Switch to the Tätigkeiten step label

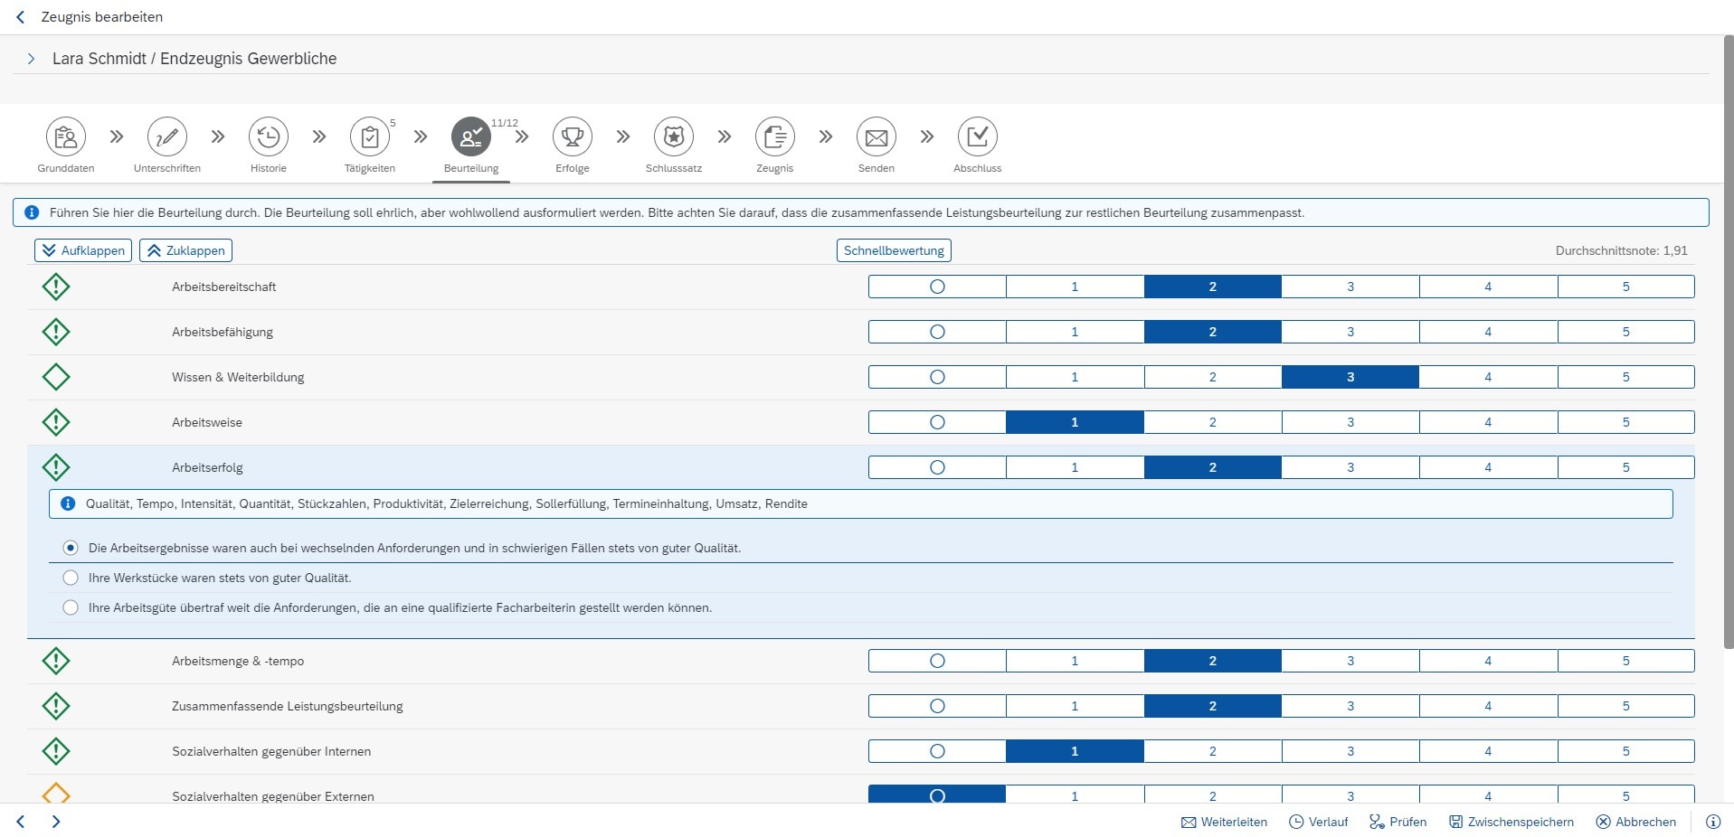[x=370, y=168]
